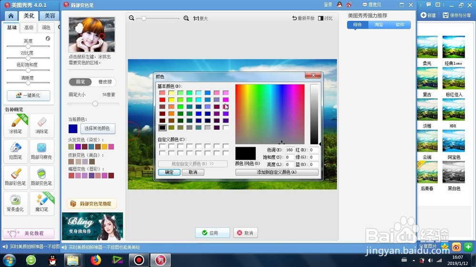Click the Weibo share icon at bottom right
Image resolution: width=476 pixels, height=267 pixels.
pyautogui.click(x=456, y=247)
